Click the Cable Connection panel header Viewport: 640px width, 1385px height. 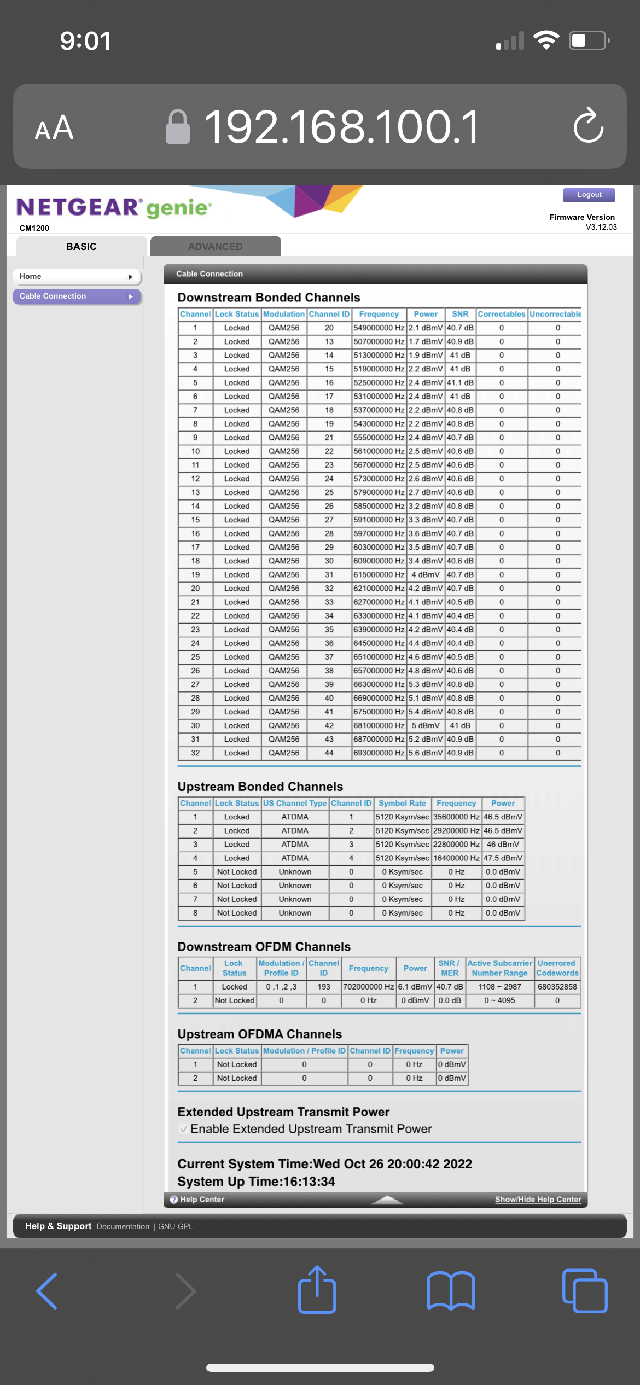[375, 274]
